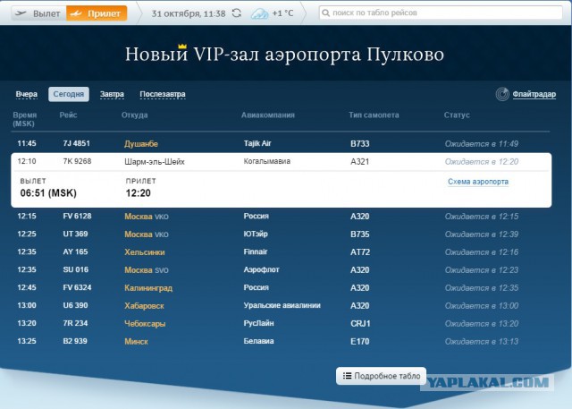Click the Finnair airline cell
This screenshot has width=572, height=409.
(256, 252)
